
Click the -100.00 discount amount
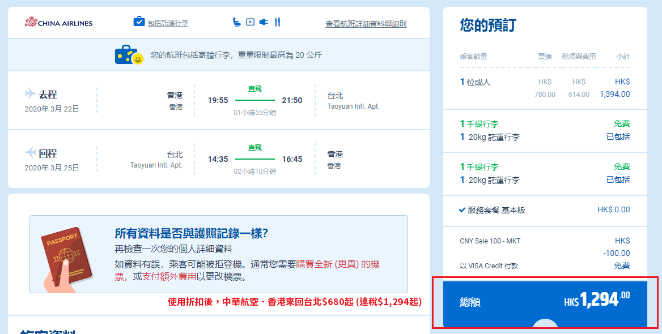pyautogui.click(x=617, y=254)
